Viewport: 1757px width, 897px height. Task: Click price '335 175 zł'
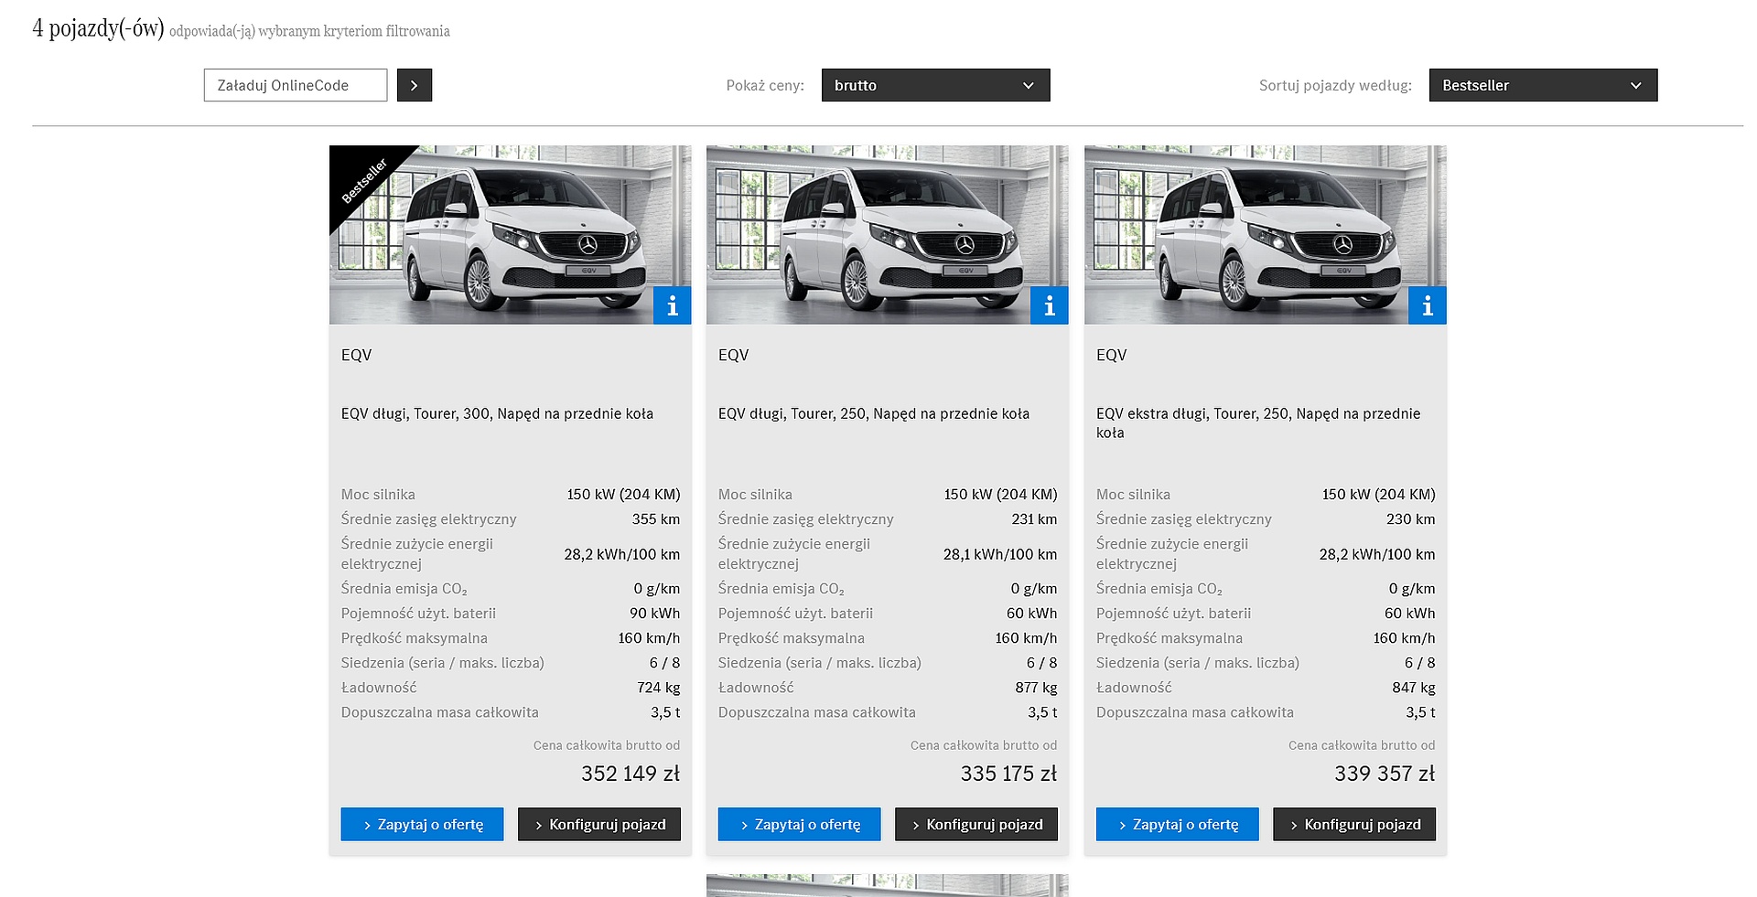[1008, 774]
